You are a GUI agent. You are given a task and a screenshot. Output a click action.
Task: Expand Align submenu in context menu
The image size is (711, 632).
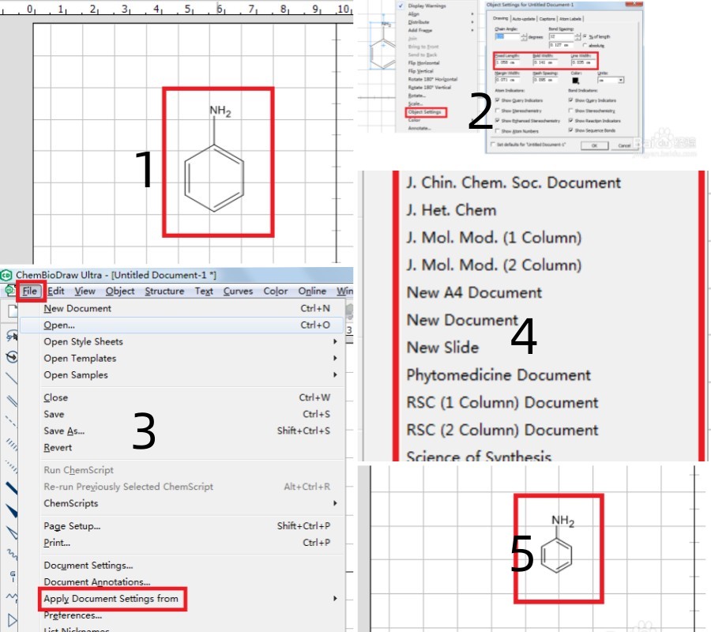pos(472,14)
